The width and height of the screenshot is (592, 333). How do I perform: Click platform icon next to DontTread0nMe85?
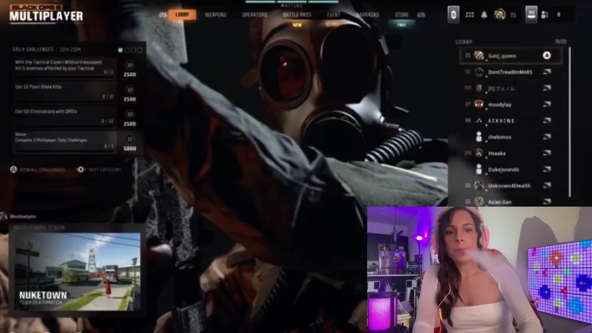coord(547,72)
